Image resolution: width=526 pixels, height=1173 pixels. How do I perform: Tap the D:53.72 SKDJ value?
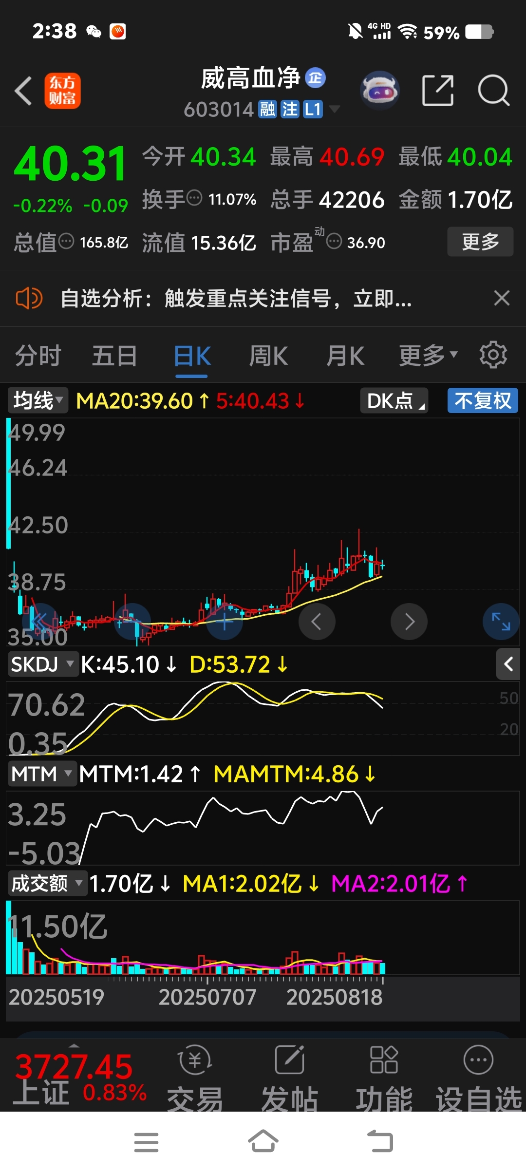[239, 664]
